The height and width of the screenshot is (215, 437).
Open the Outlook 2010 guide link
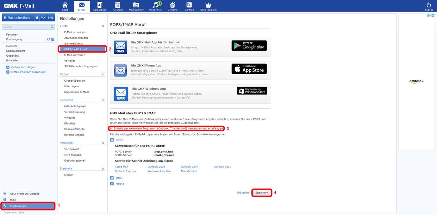point(223,167)
